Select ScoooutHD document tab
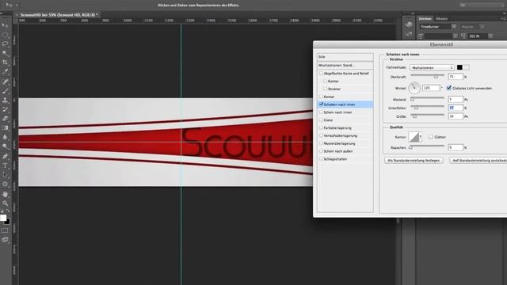This screenshot has height=285, width=507. pos(59,15)
